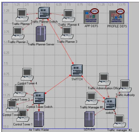139x132 pixels.
Task: Click the 'PROFILE DEFS' label text
Action: click(117, 26)
